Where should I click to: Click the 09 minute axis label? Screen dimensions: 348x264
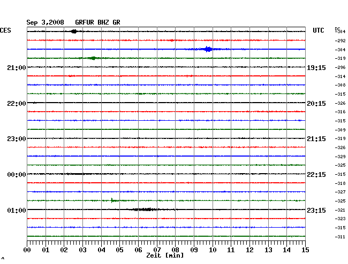pos(194,250)
